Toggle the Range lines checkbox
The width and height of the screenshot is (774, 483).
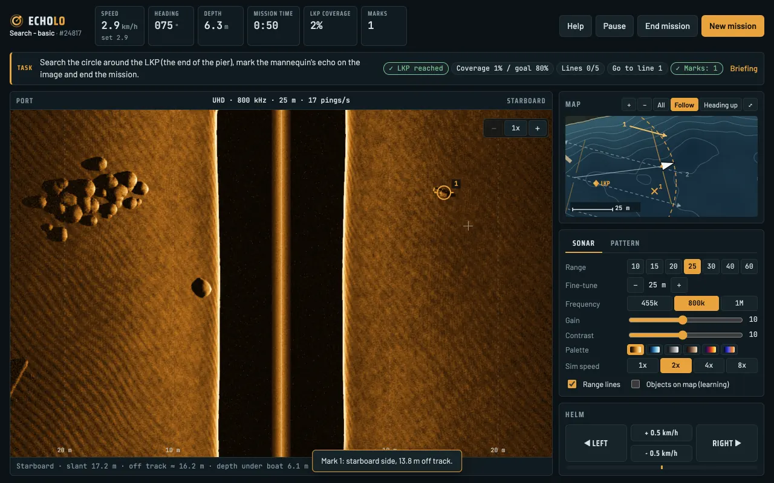[572, 384]
